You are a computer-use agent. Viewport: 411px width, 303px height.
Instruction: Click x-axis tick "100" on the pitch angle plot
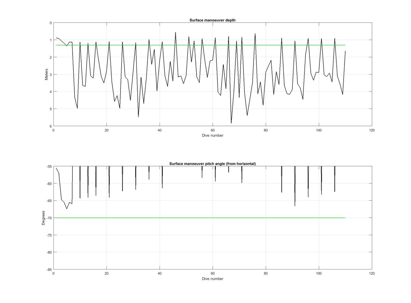[319, 274]
